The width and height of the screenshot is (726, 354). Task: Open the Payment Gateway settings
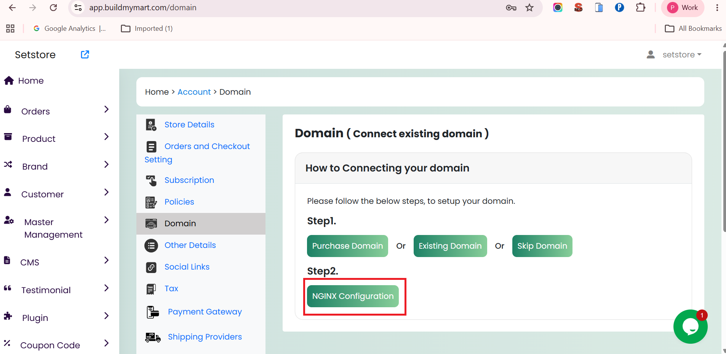tap(205, 312)
